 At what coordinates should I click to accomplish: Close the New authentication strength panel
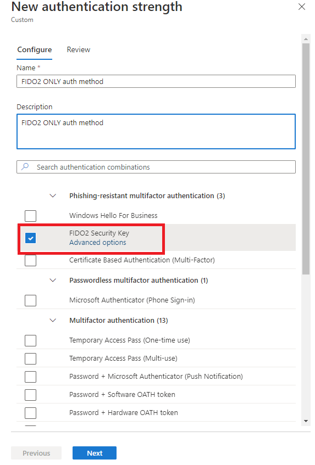(x=302, y=7)
